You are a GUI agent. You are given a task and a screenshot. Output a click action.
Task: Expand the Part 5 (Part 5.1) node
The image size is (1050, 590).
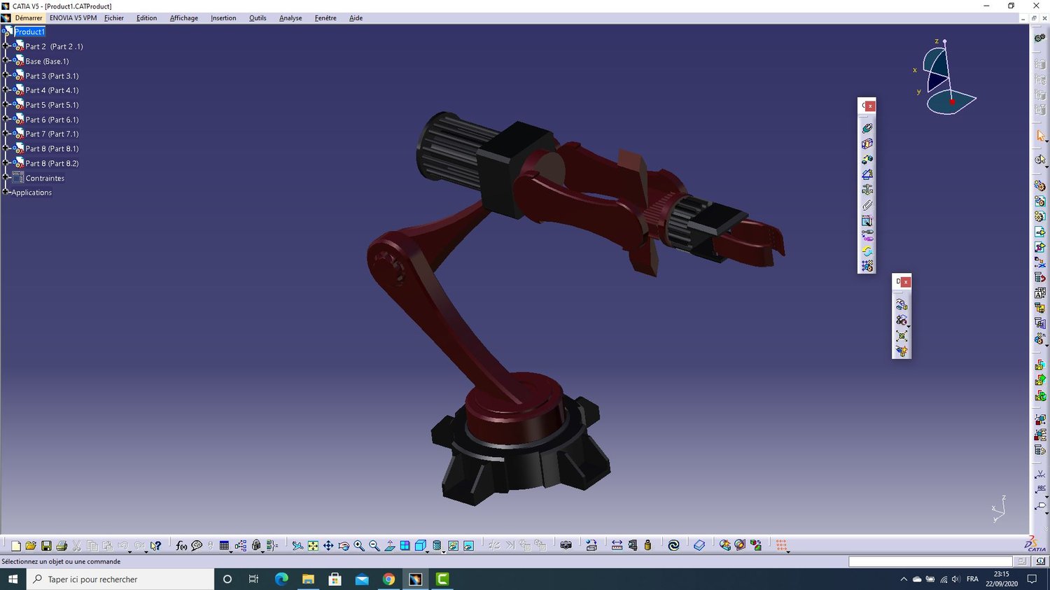[x=6, y=105]
